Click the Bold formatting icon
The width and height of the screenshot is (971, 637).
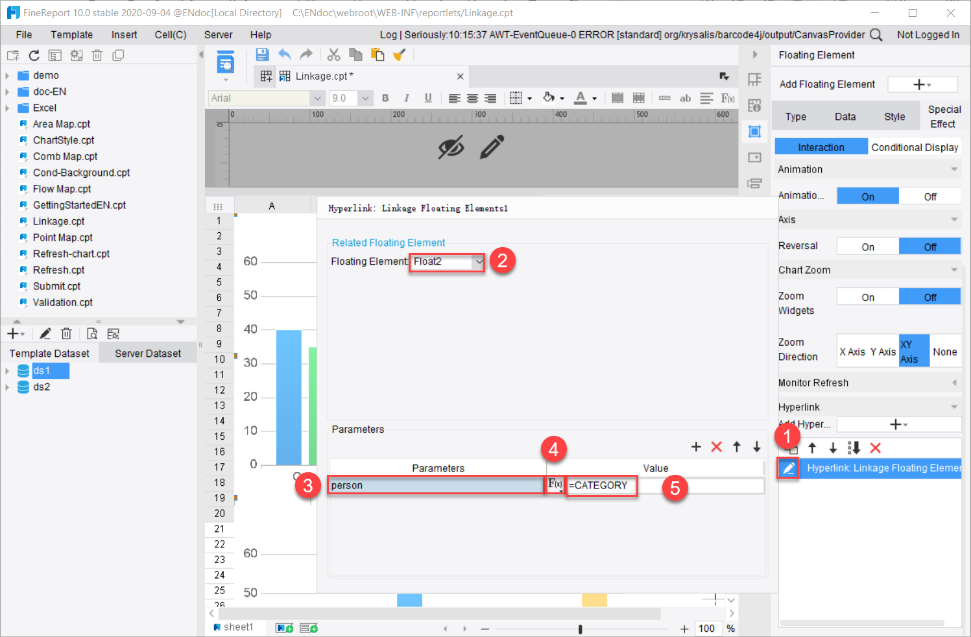[385, 98]
